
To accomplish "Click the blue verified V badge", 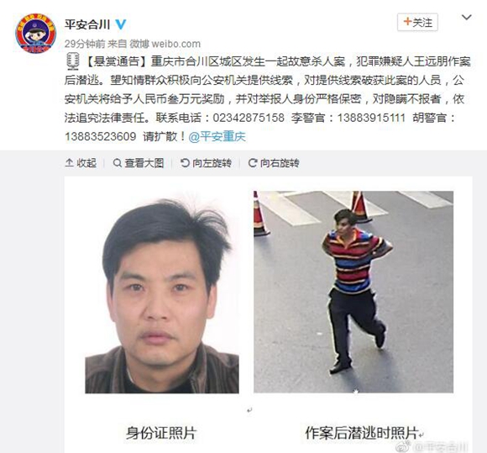I will click(121, 24).
